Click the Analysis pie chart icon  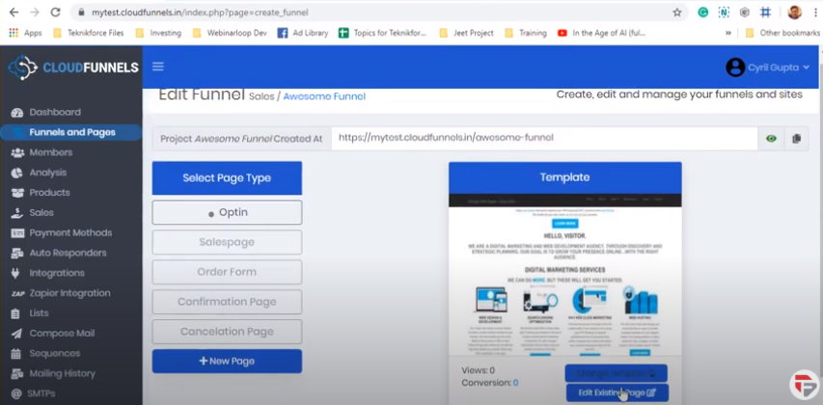point(17,173)
